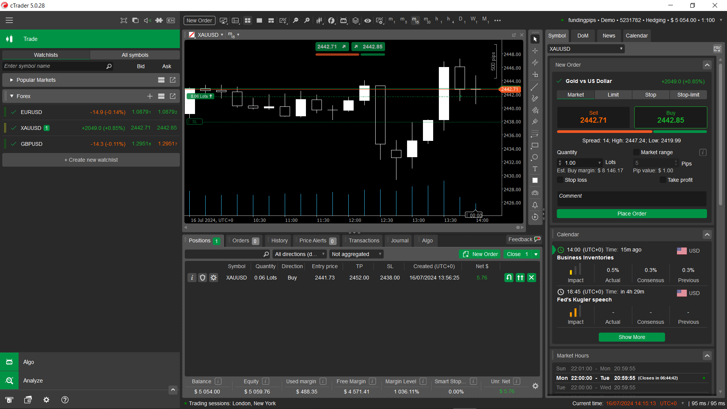
Task: Open the cBot robot icon in toolbar
Action: coord(343,20)
